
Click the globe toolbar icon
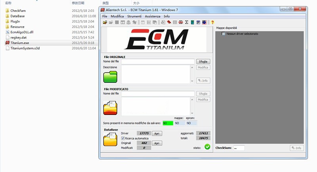[204, 22]
